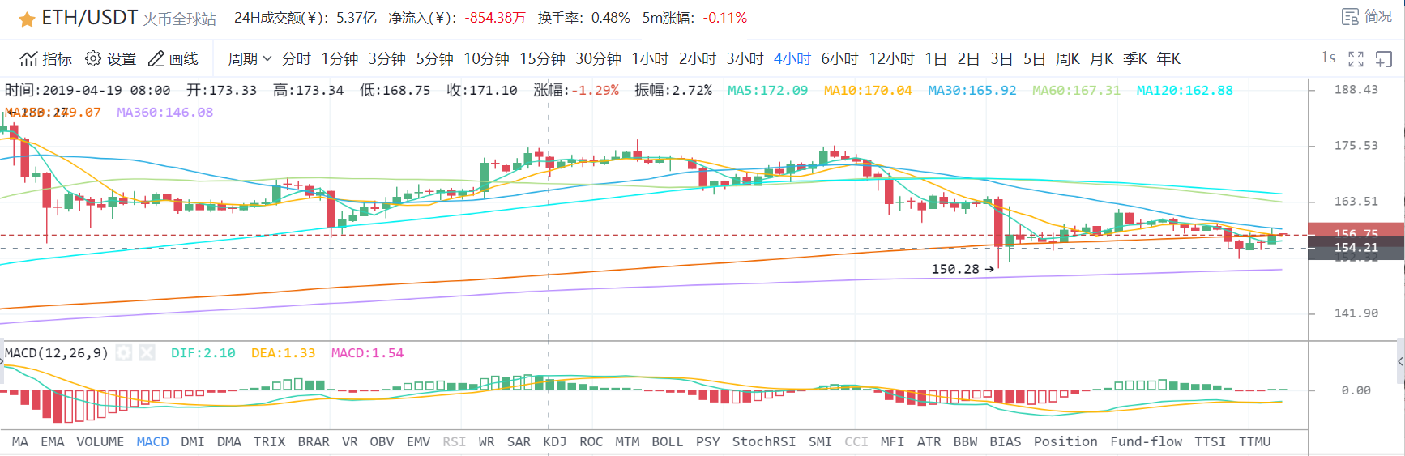Enable the StochRSI indicator
Image resolution: width=1405 pixels, height=456 pixels.
[x=764, y=441]
